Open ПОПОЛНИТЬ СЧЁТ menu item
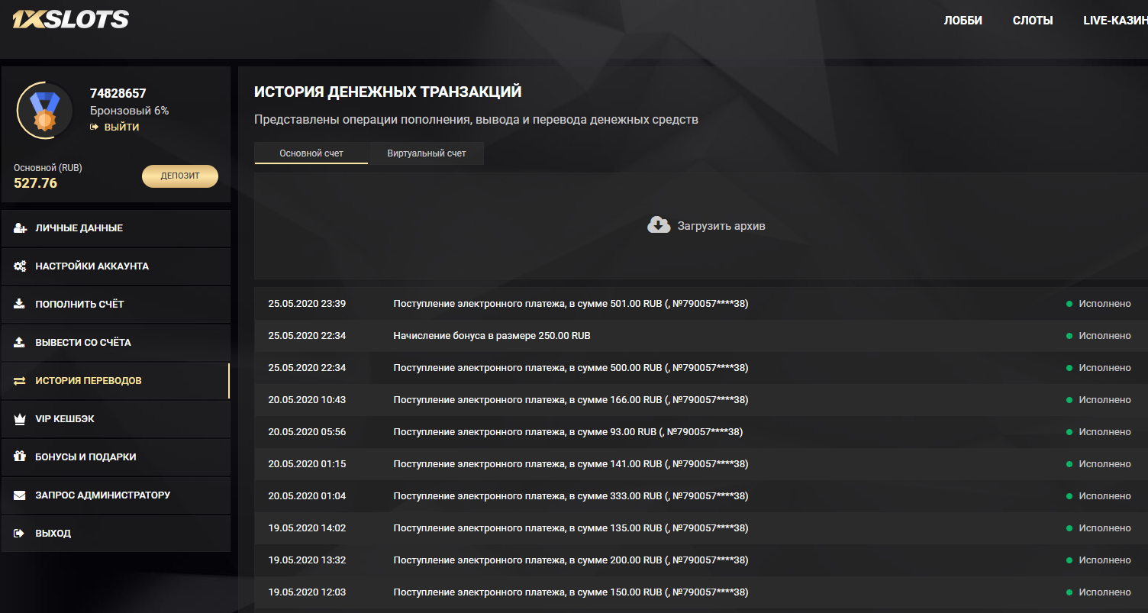Viewport: 1148px width, 613px height. [x=116, y=305]
